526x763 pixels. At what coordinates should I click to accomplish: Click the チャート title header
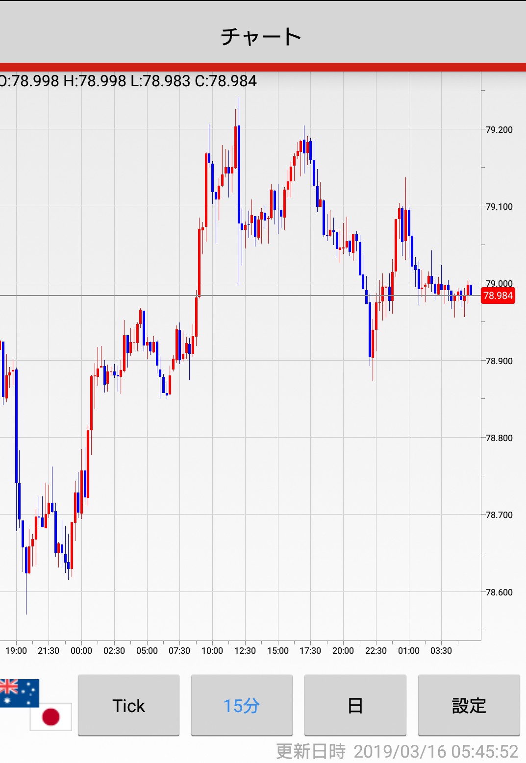click(x=261, y=37)
